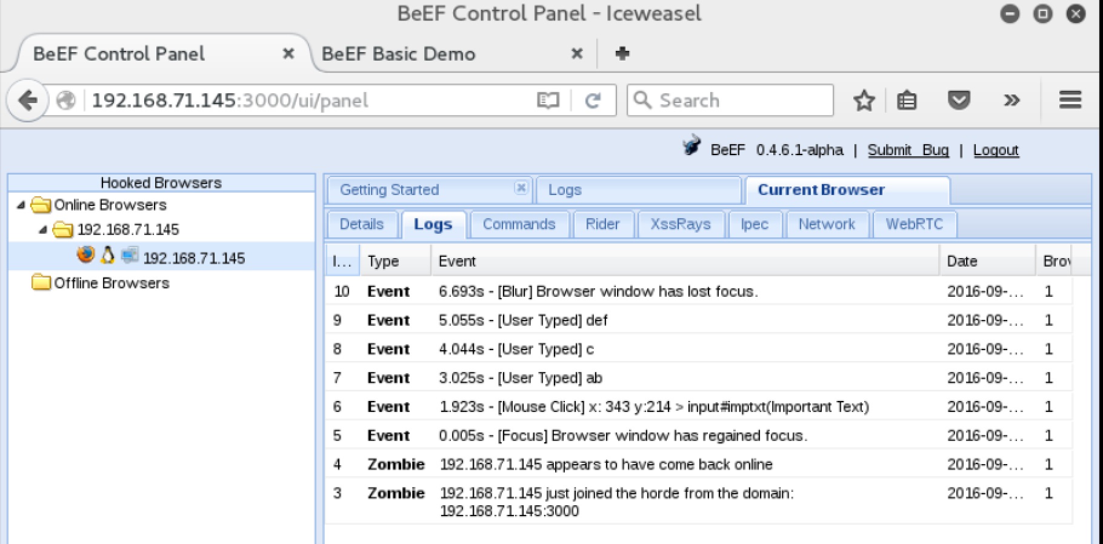This screenshot has height=544, width=1103.
Task: Select log row '[User Typed] c'
Action: [699, 349]
